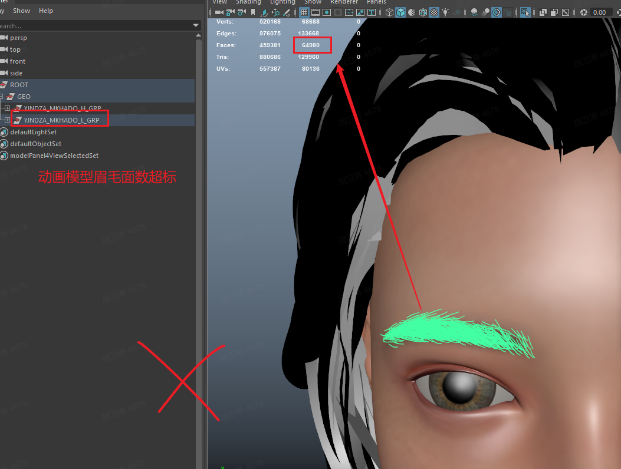Click the Exposure aperture icon
The width and height of the screenshot is (621, 469).
click(x=584, y=12)
